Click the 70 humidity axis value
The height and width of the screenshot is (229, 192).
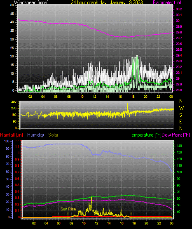coord(7,164)
